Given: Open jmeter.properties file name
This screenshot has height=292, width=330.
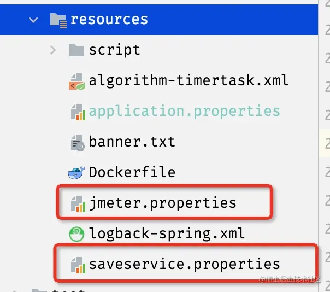Looking at the screenshot, I should 163,203.
